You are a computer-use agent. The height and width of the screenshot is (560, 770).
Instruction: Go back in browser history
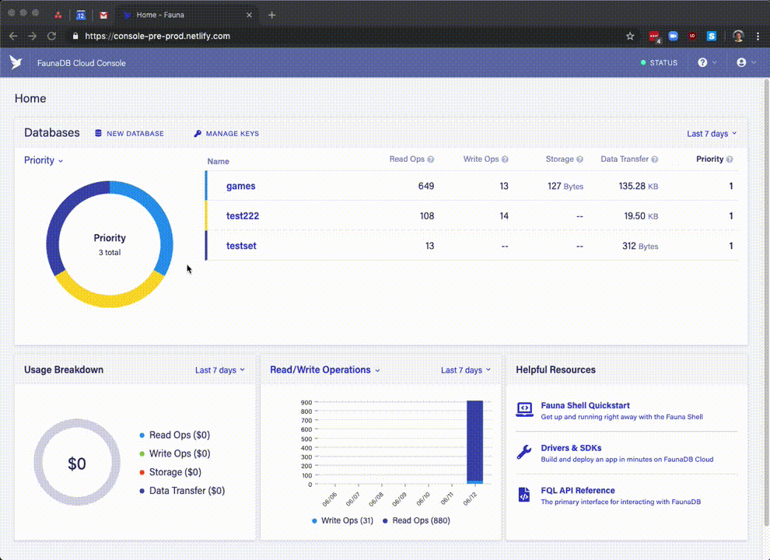click(13, 36)
